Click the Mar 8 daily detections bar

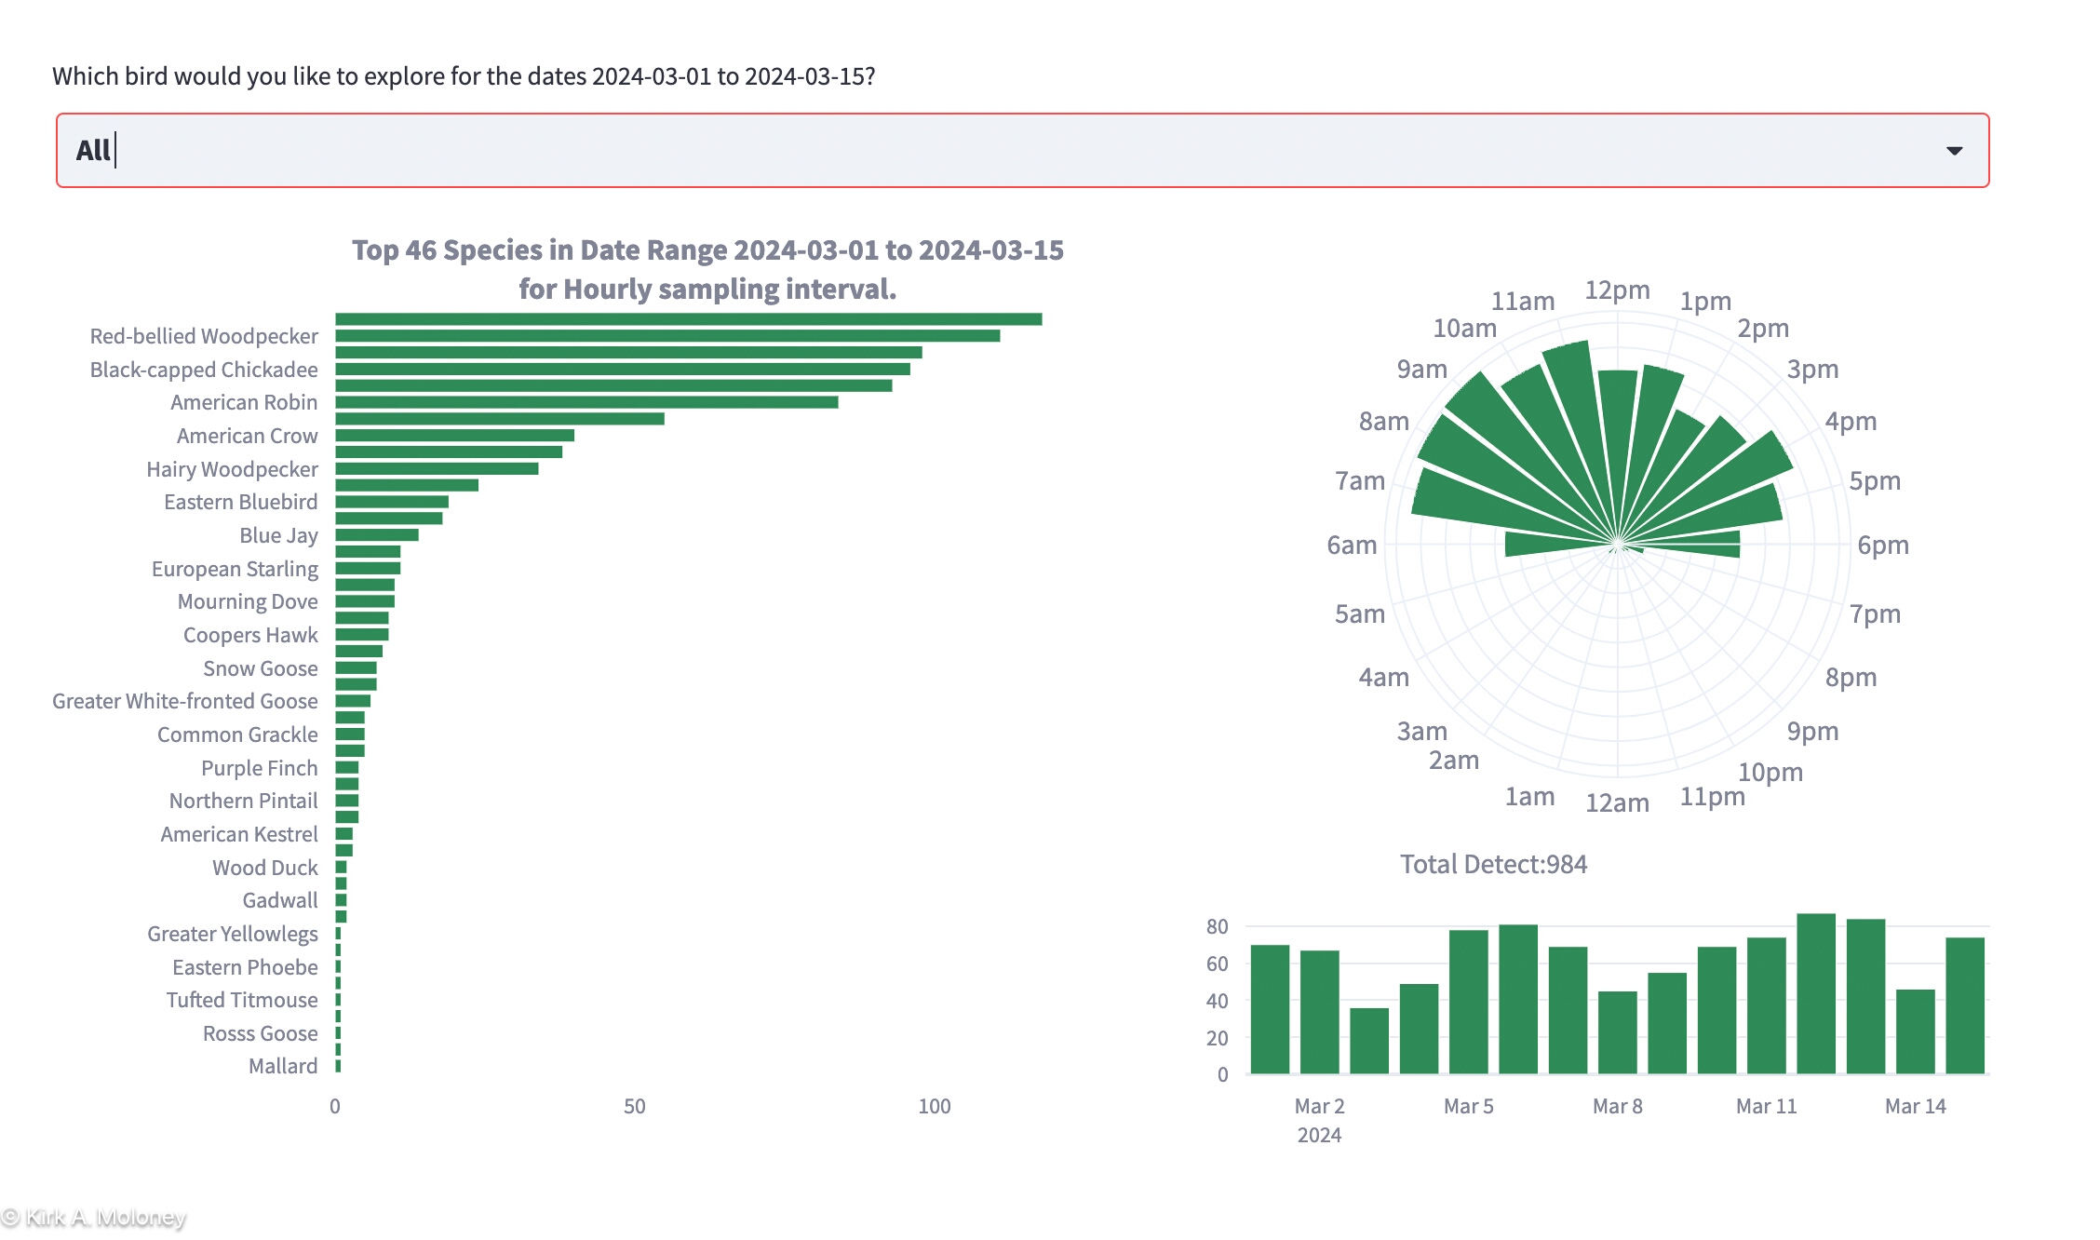(x=1617, y=1033)
